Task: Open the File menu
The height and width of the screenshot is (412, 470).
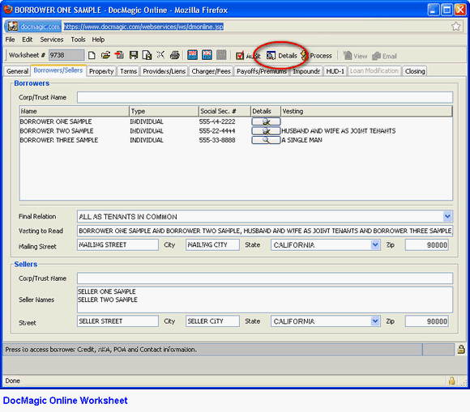Action: pyautogui.click(x=10, y=40)
